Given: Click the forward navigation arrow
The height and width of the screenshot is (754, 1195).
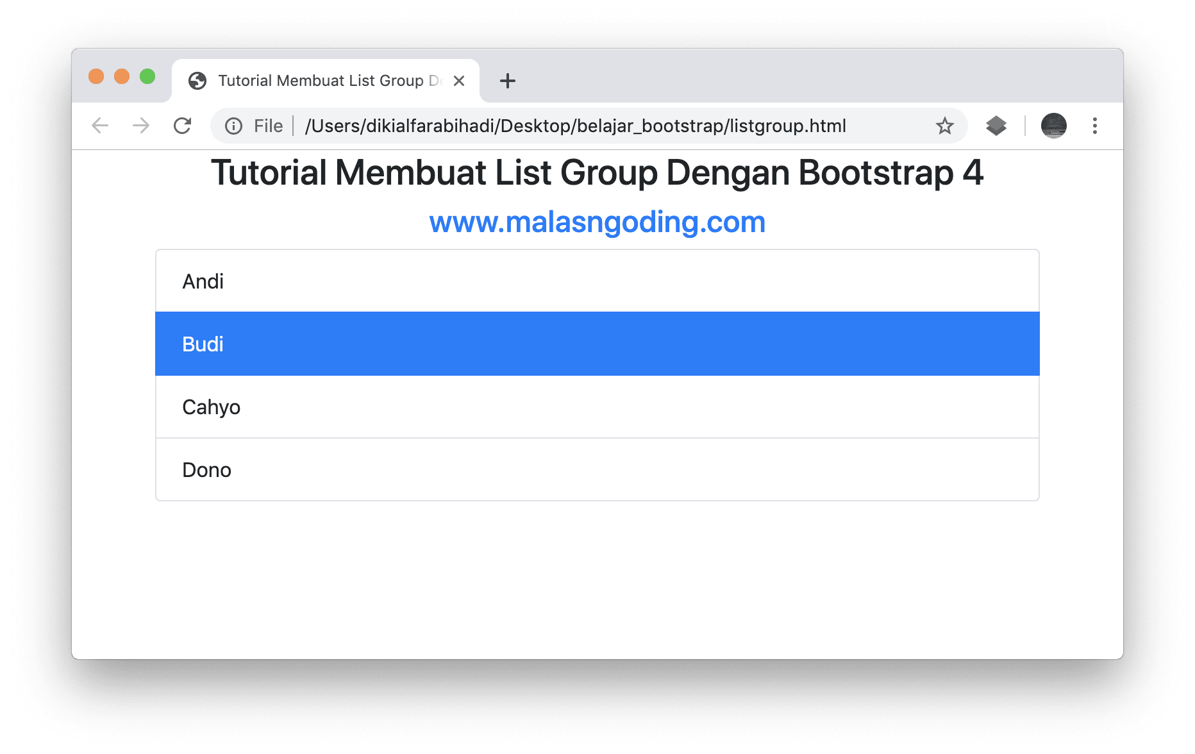Looking at the screenshot, I should pyautogui.click(x=141, y=126).
